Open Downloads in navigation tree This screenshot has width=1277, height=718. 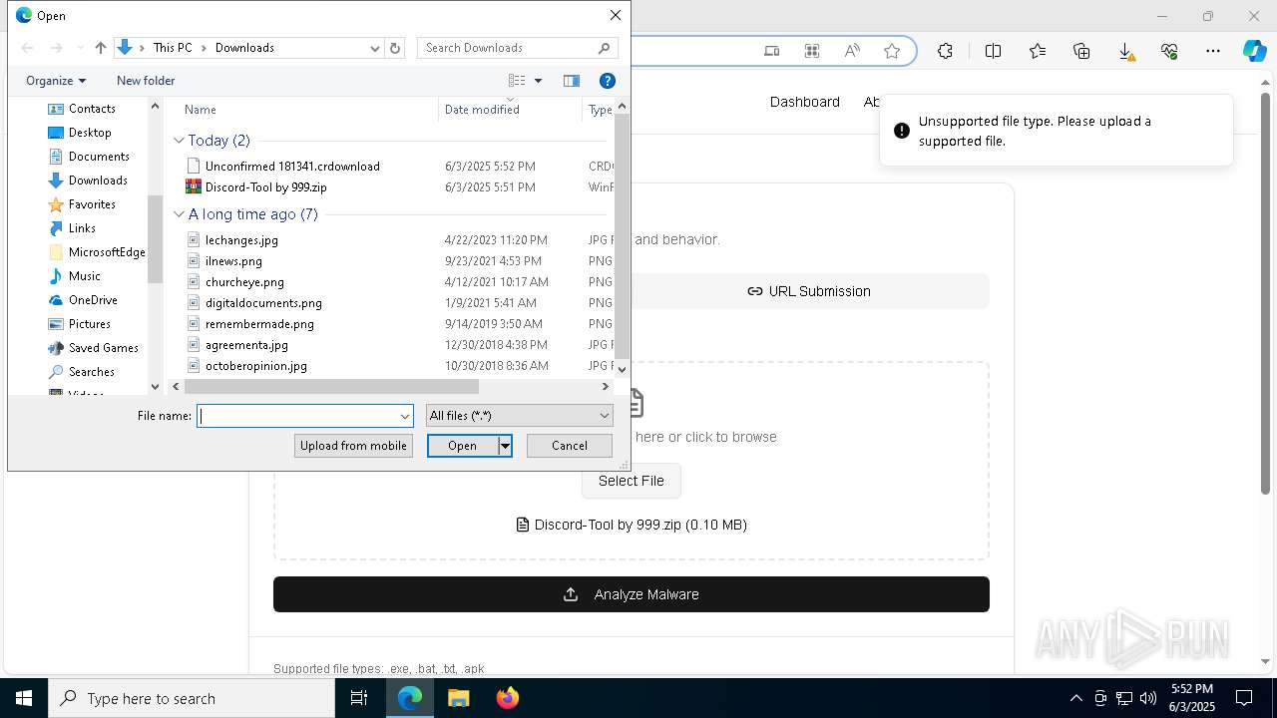coord(98,180)
